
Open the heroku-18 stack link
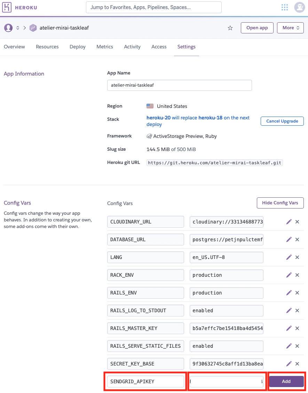[210, 118]
